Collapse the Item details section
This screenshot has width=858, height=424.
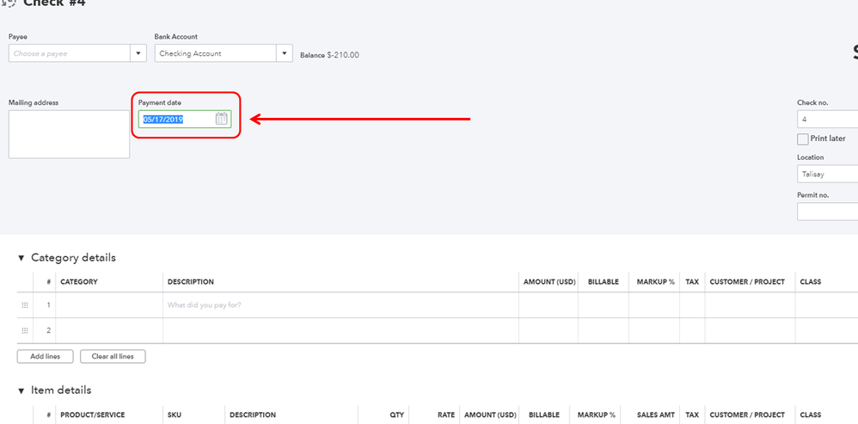21,390
